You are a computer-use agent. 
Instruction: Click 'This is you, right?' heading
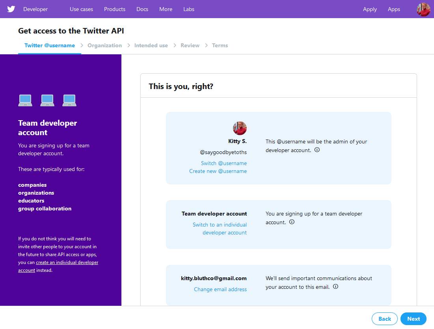click(181, 86)
